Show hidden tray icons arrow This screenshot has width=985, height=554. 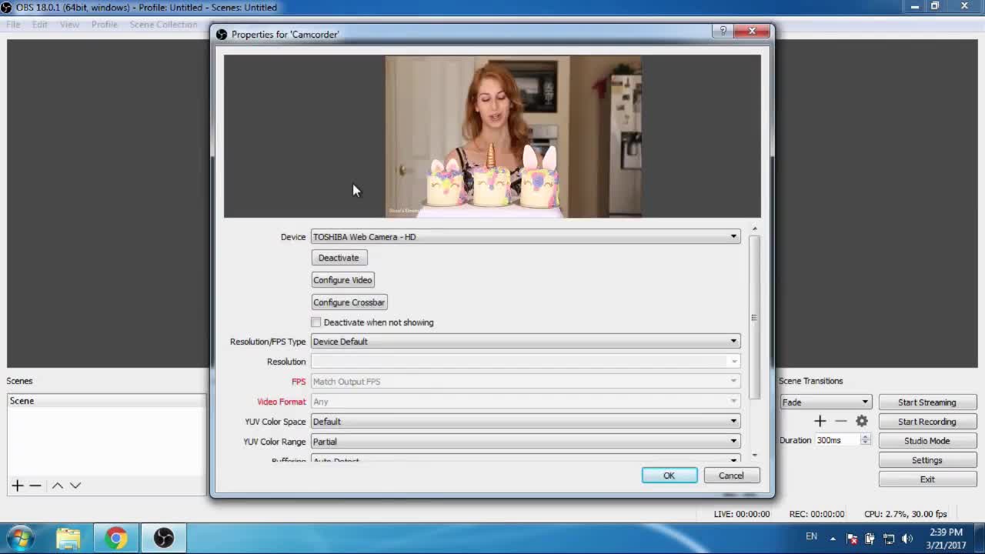[x=833, y=539]
